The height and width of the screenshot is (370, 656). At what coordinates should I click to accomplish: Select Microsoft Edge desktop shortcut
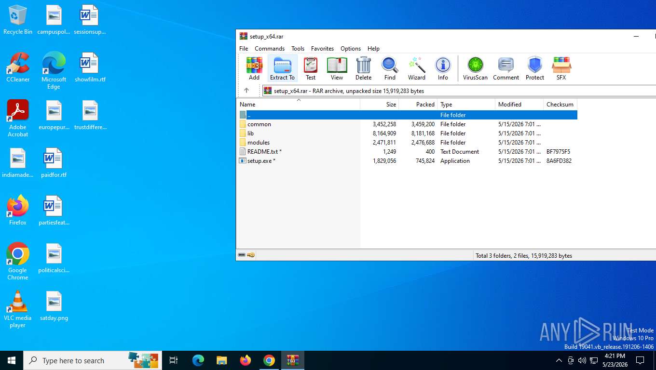point(54,71)
